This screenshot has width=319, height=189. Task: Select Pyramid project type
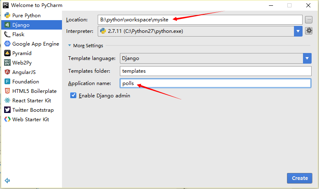pyautogui.click(x=32, y=53)
